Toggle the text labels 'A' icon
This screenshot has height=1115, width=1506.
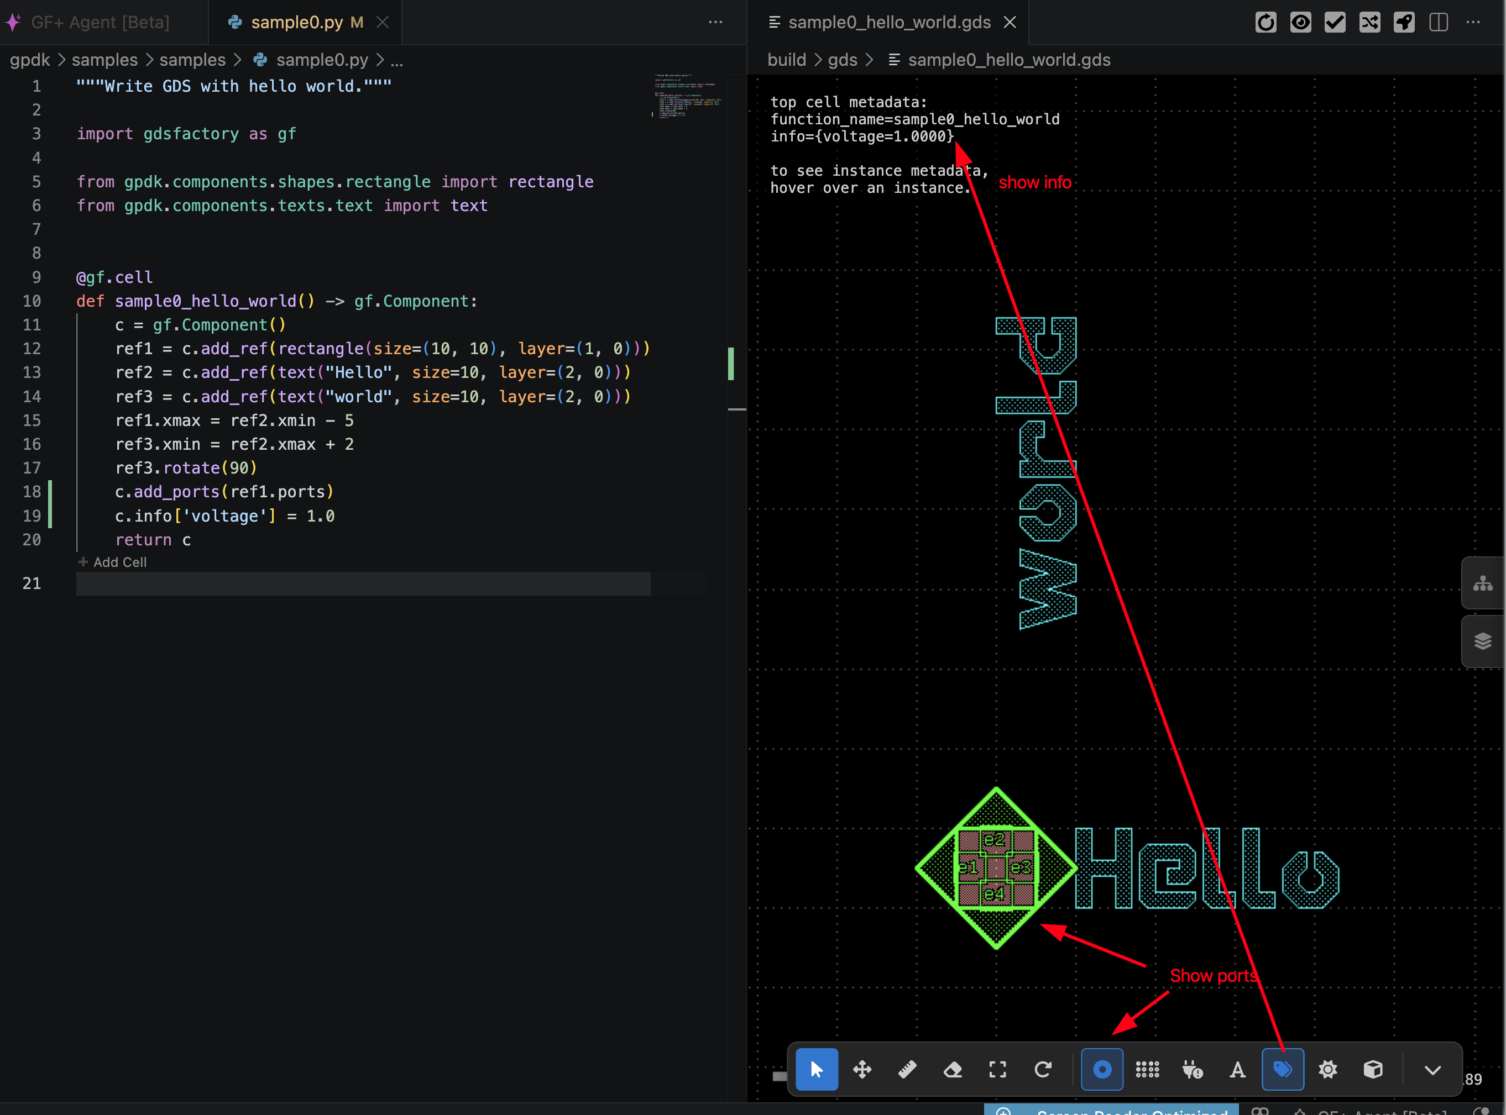[x=1238, y=1070]
